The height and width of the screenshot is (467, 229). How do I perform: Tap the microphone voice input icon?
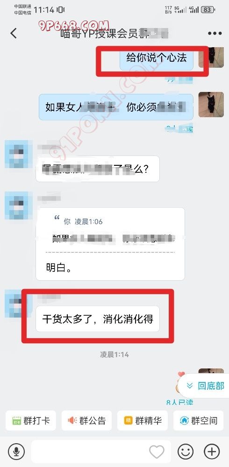(x=16, y=452)
